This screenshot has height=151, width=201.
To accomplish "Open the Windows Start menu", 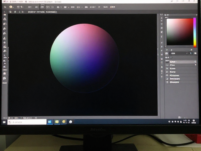I will point(4,122).
